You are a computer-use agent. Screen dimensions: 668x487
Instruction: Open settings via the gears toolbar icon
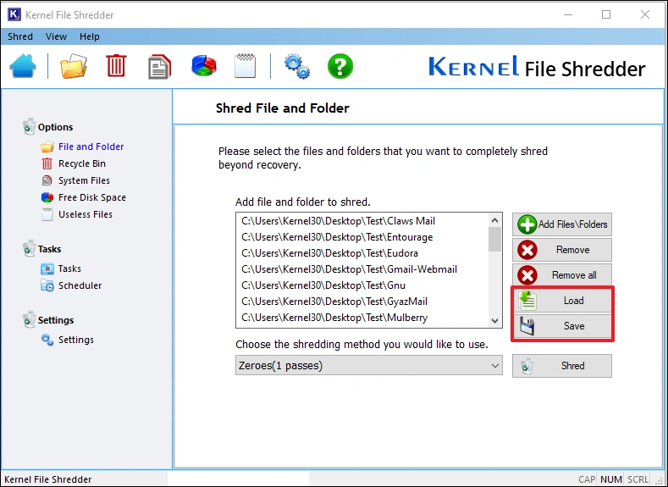click(296, 66)
